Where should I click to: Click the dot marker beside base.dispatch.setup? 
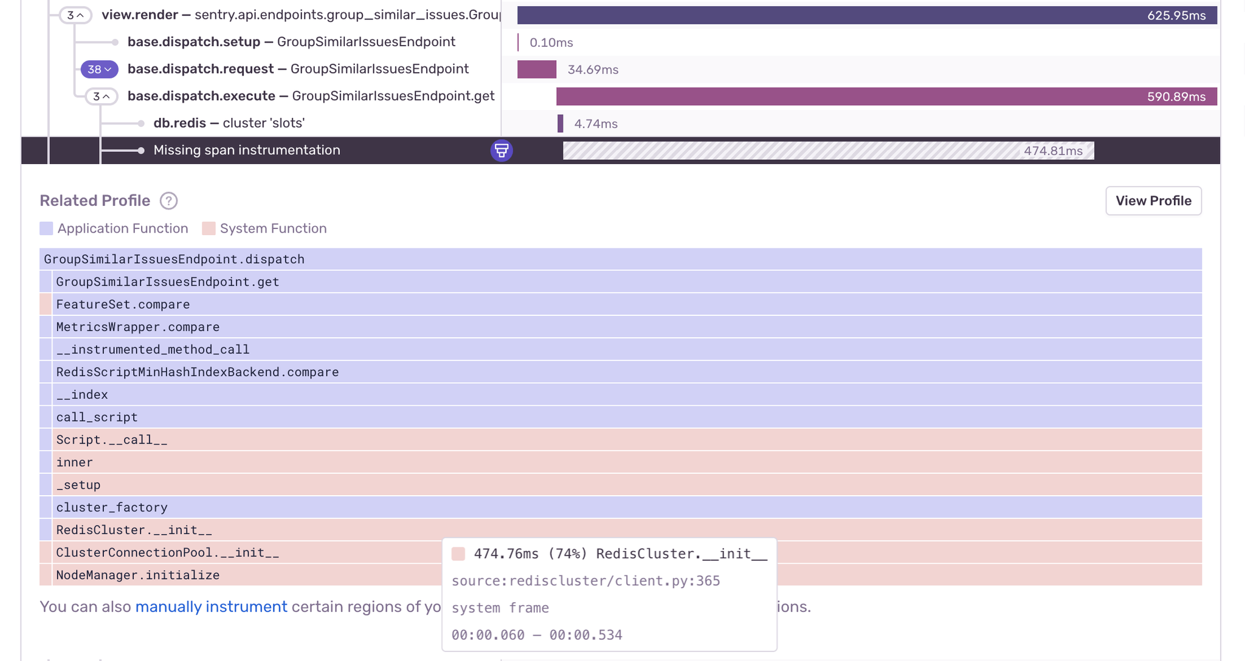coord(116,42)
